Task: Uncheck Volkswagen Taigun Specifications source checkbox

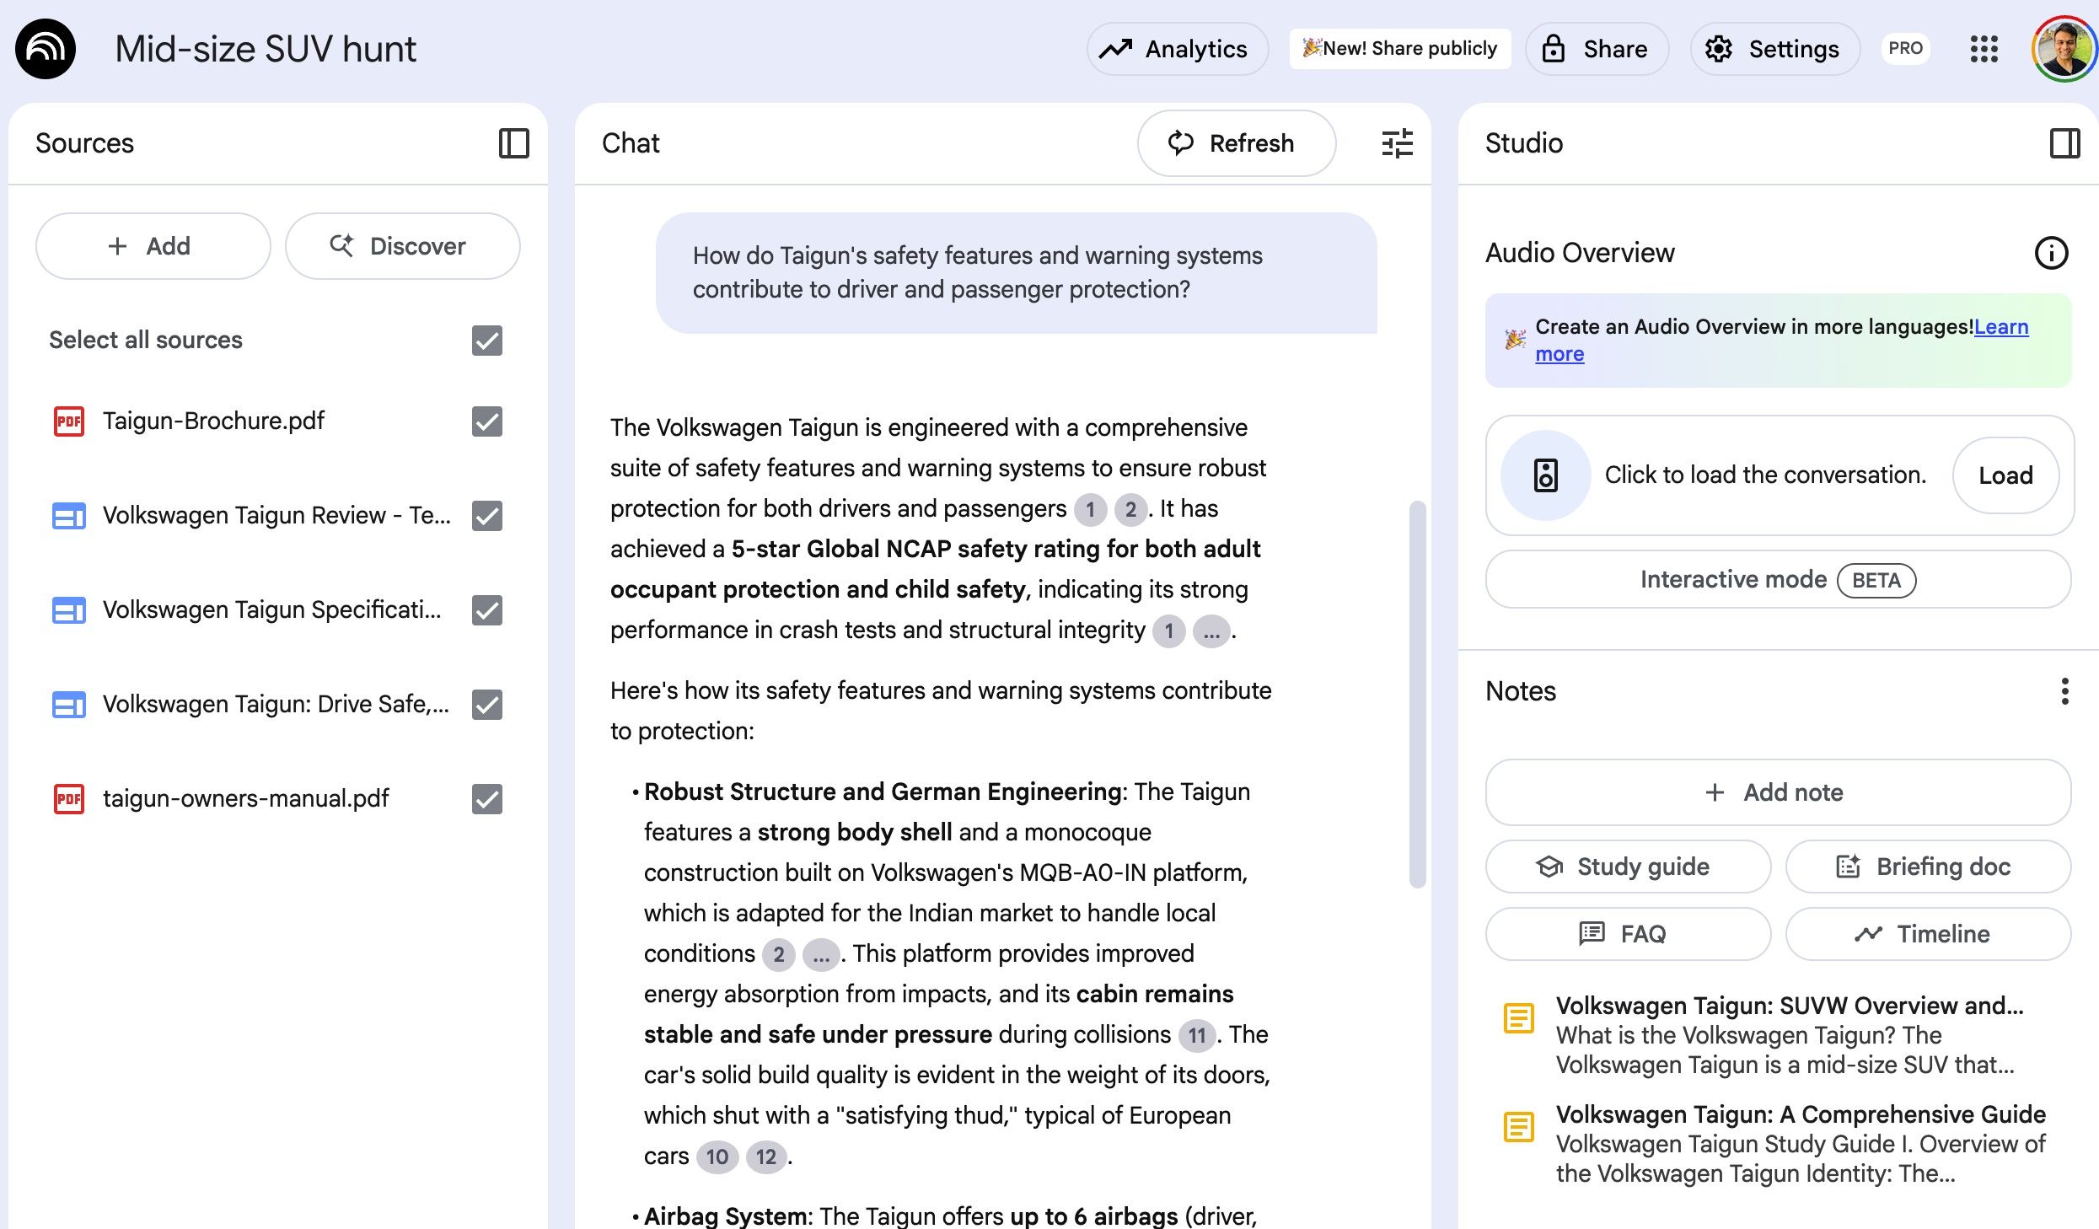Action: 487,609
